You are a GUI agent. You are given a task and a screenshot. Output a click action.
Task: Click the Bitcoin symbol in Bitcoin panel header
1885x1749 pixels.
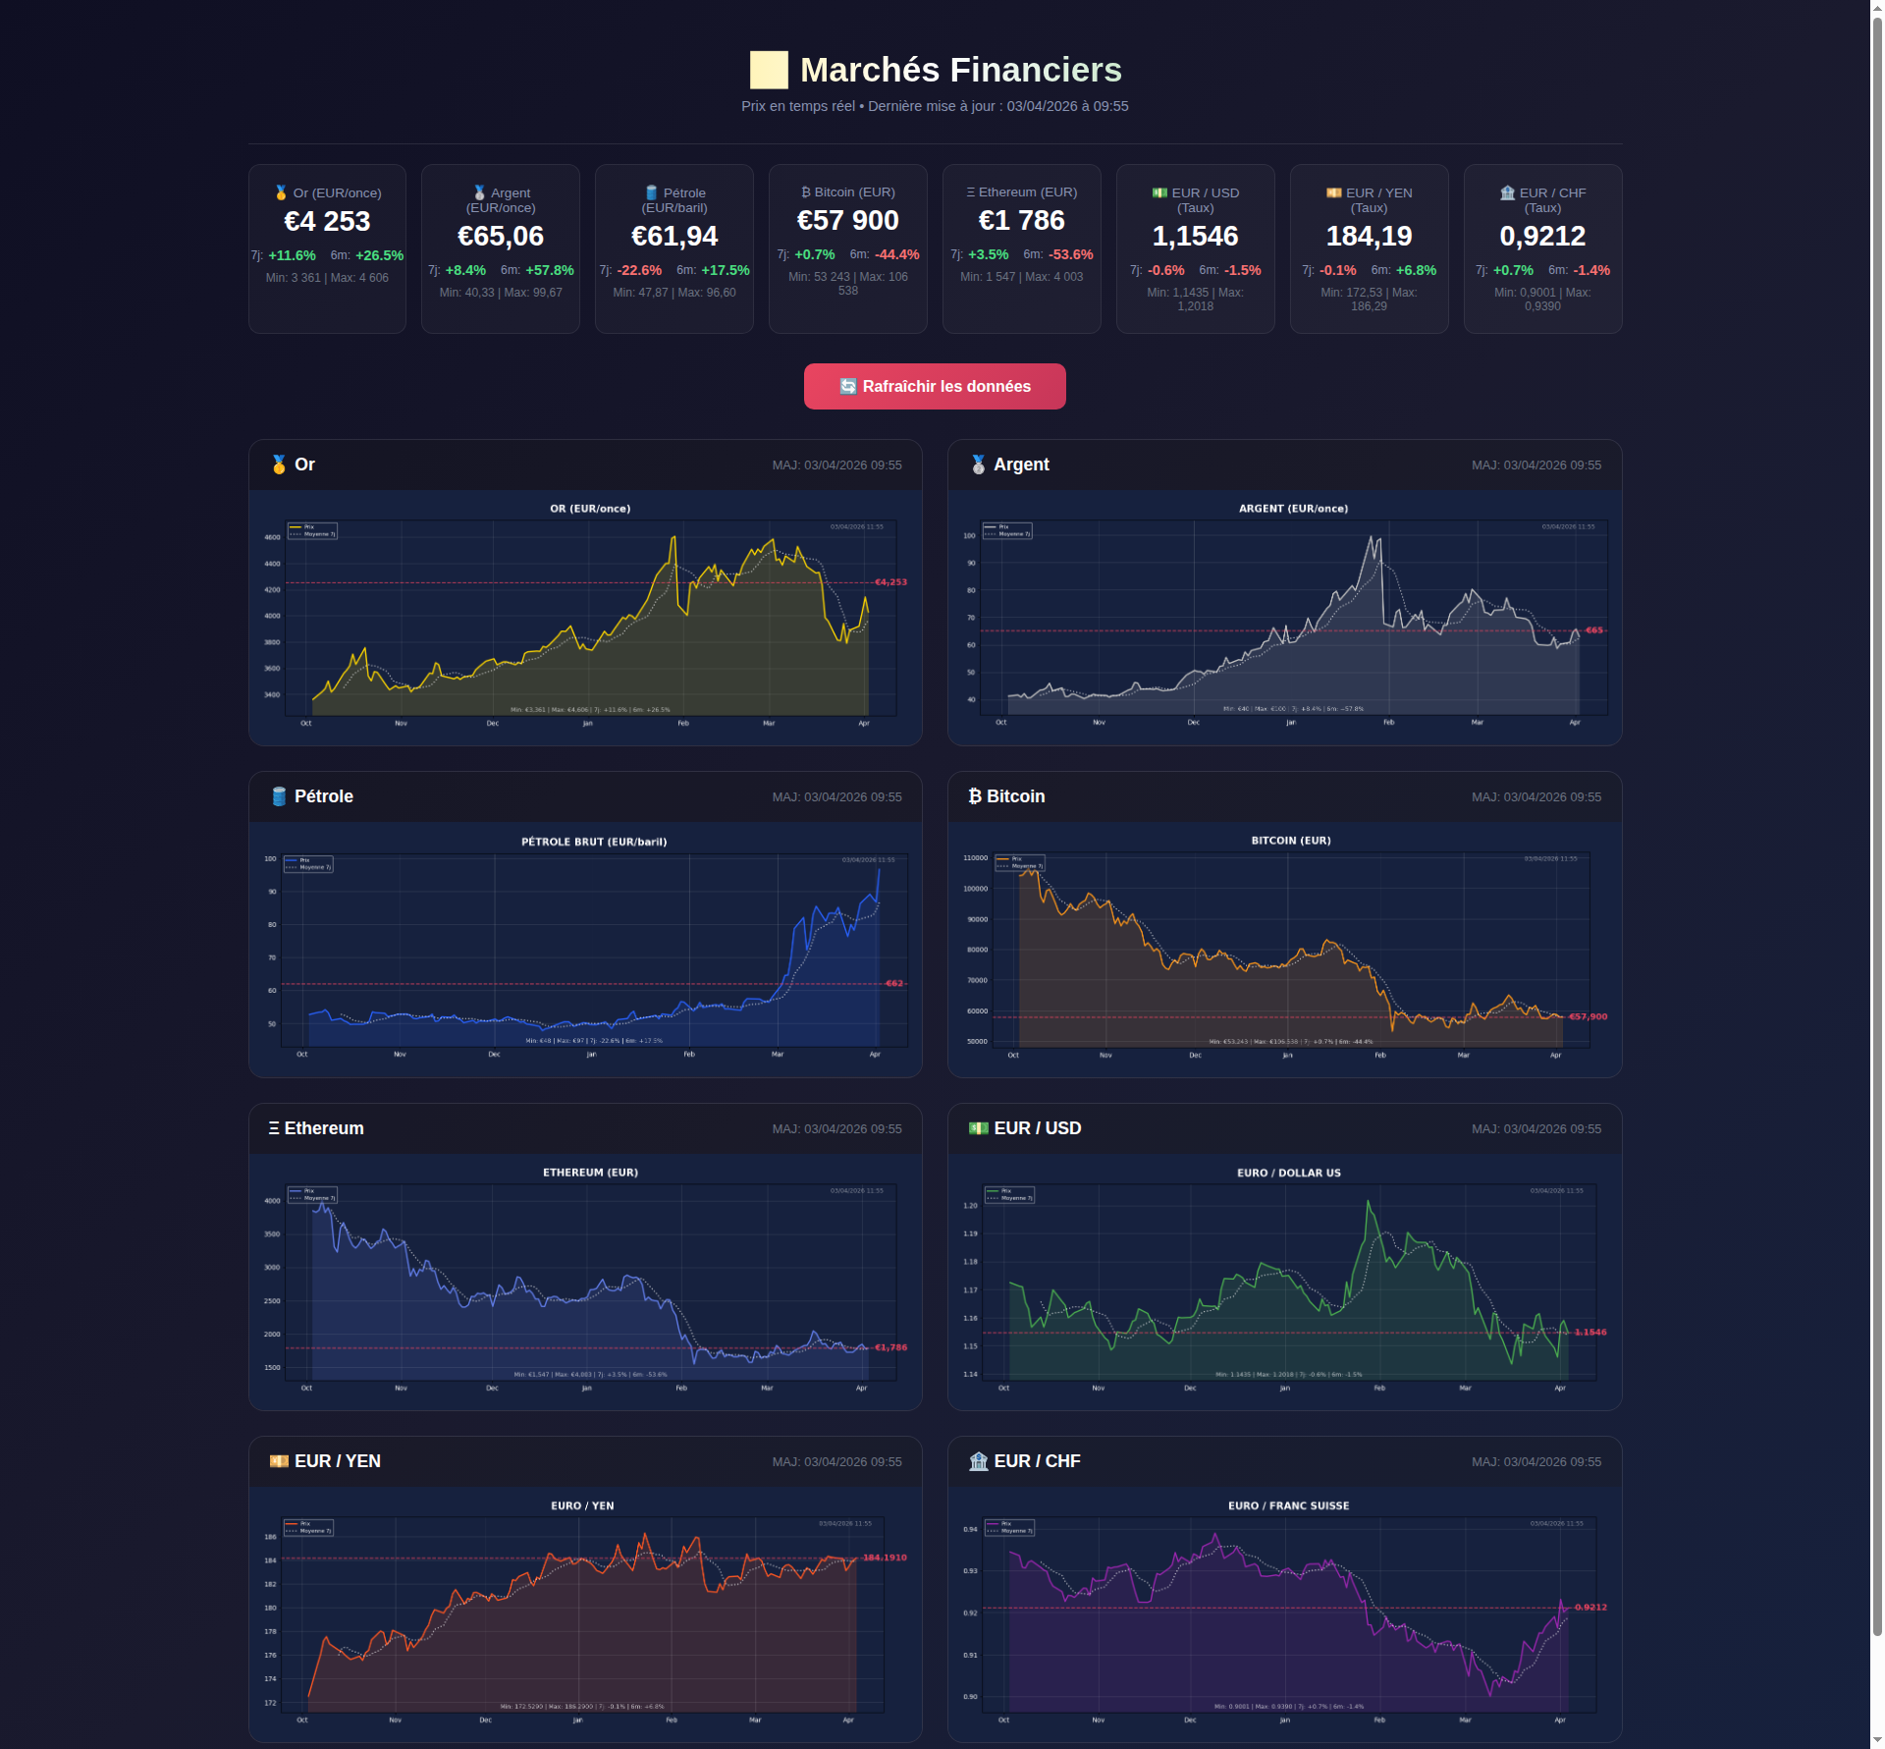[x=974, y=796]
